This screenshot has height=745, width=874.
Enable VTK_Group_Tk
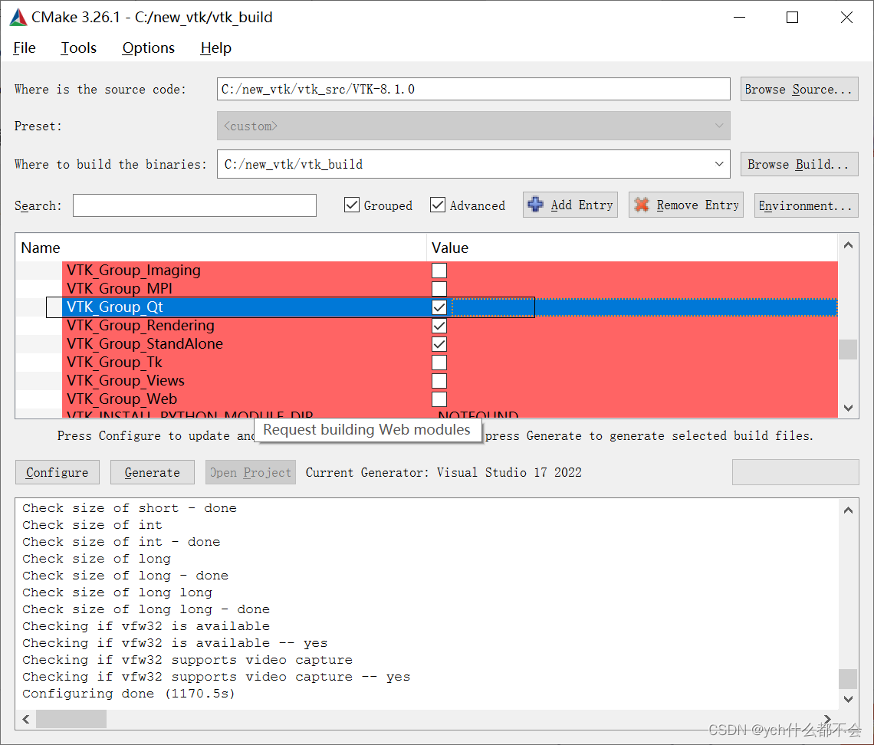point(439,362)
